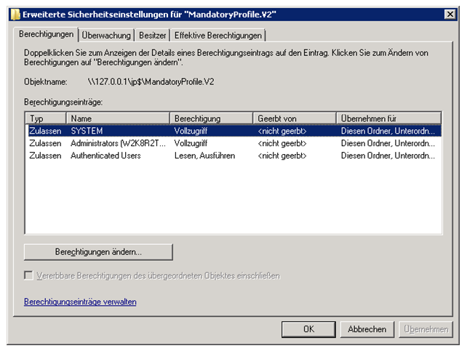Open Berechtigungseinträge verwalten link
The width and height of the screenshot is (467, 351).
pos(80,302)
